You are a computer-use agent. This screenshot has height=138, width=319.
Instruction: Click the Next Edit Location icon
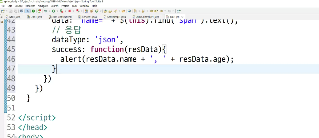(156, 11)
